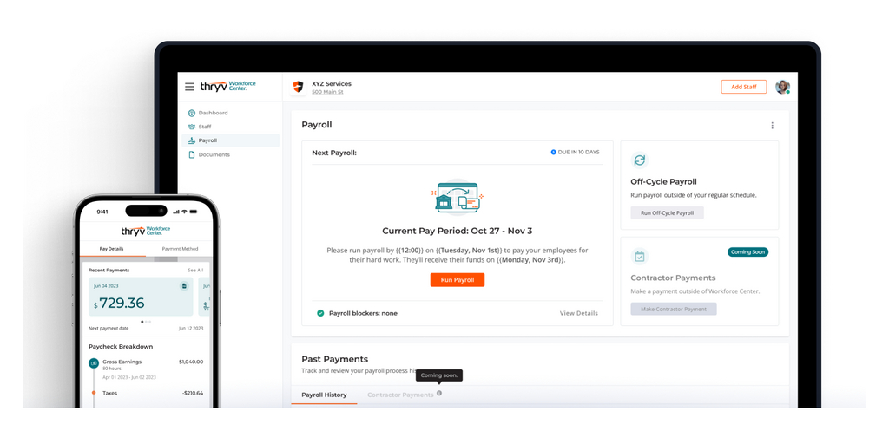Click the XYZ Services shield logo

[298, 87]
